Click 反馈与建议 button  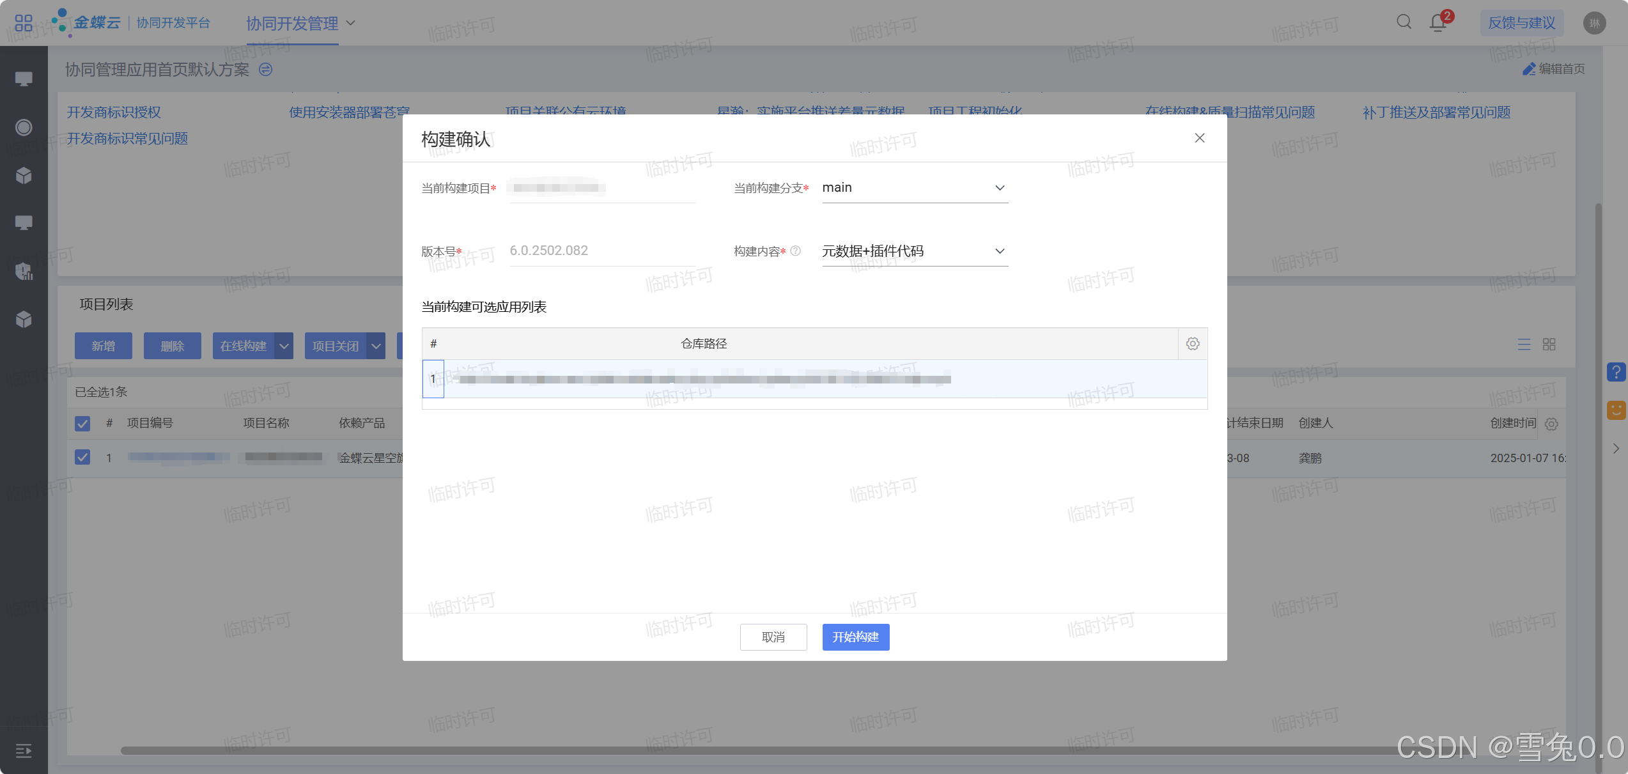pos(1521,23)
